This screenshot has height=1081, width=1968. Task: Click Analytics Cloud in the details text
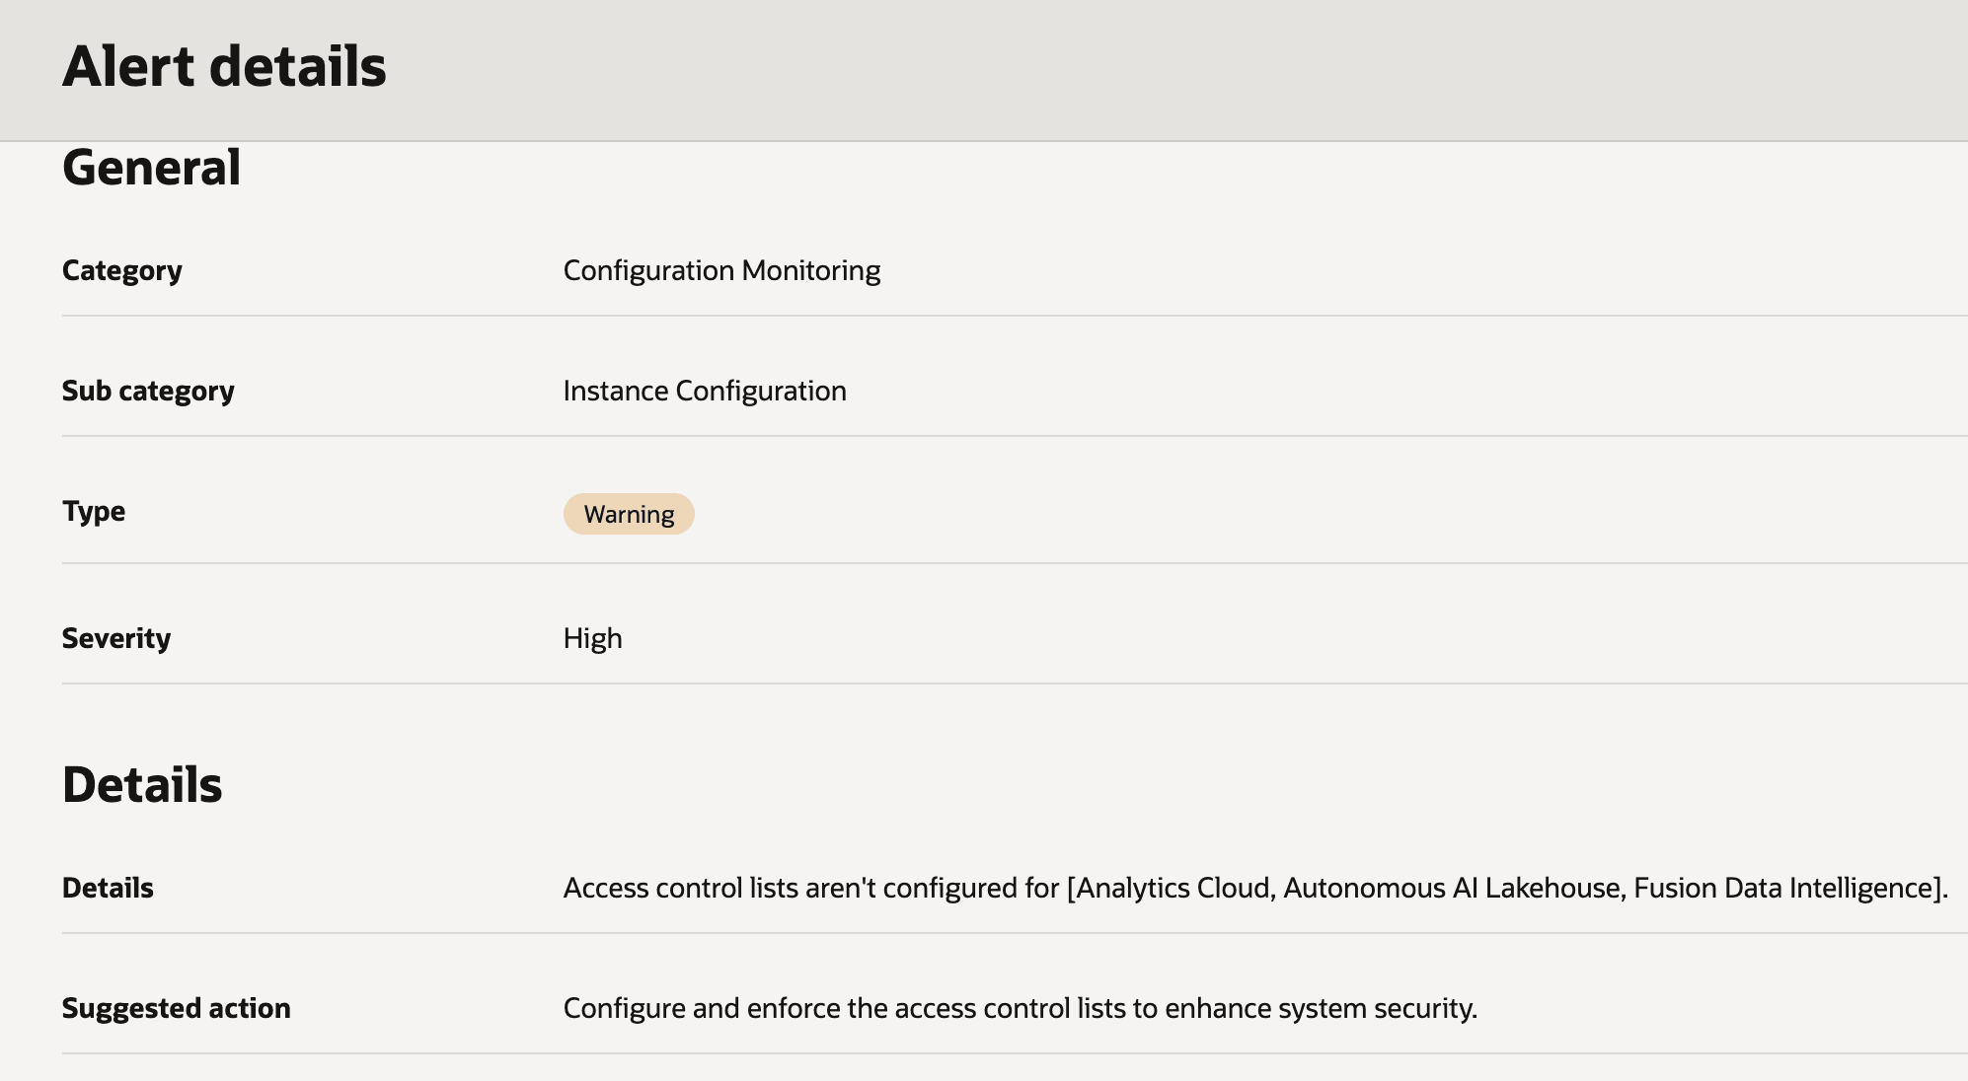click(x=1174, y=886)
